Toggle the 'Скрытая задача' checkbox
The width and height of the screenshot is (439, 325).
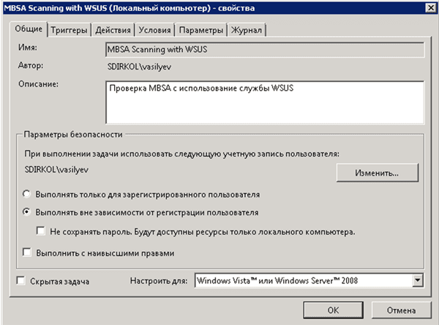tap(20, 281)
